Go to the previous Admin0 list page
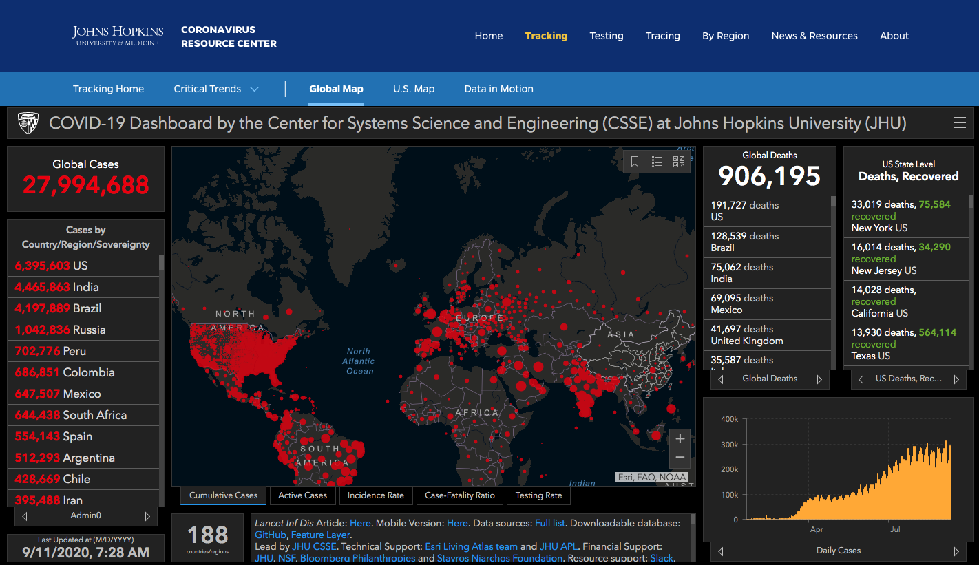This screenshot has width=979, height=565. [25, 516]
